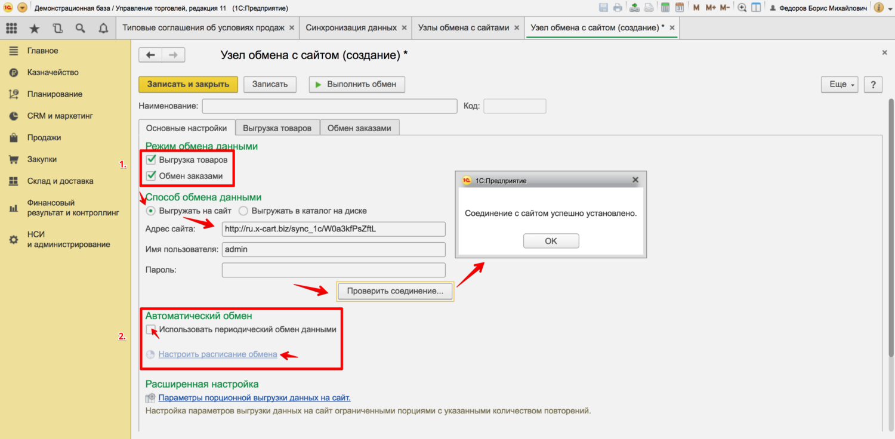Go forward with right arrow button
Screen dimensions: 895x439
pyautogui.click(x=173, y=55)
